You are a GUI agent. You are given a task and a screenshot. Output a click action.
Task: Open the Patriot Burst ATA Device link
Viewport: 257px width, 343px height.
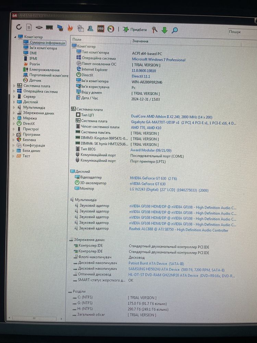(x=156, y=263)
